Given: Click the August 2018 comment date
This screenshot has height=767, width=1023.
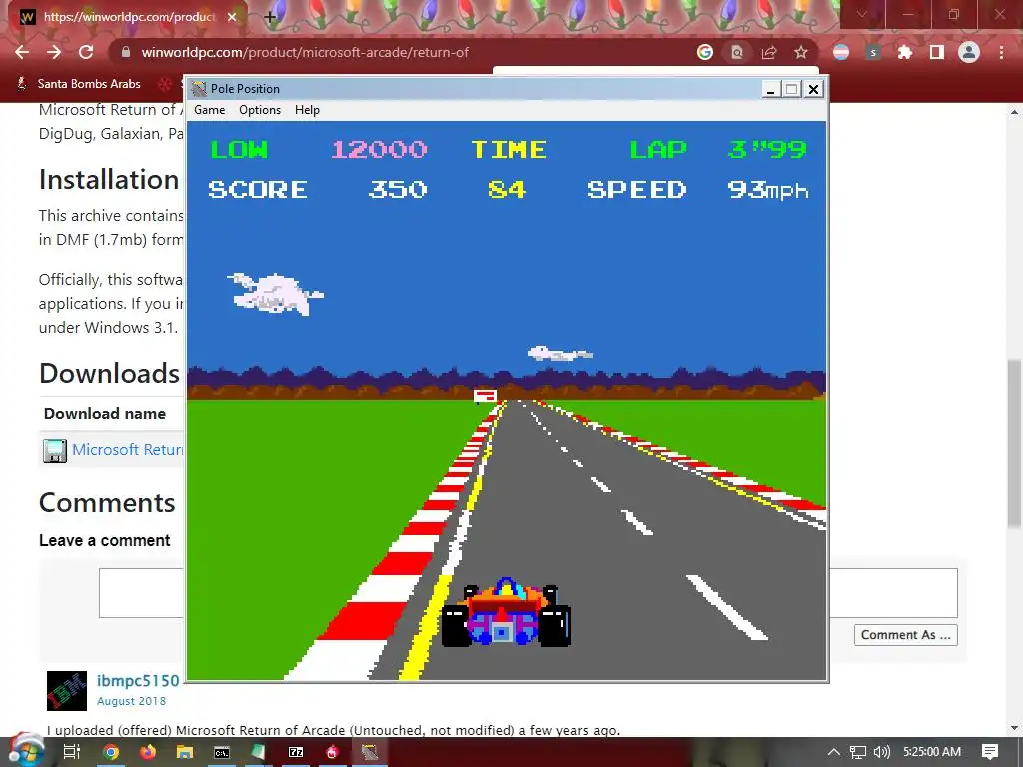Looking at the screenshot, I should 131,701.
